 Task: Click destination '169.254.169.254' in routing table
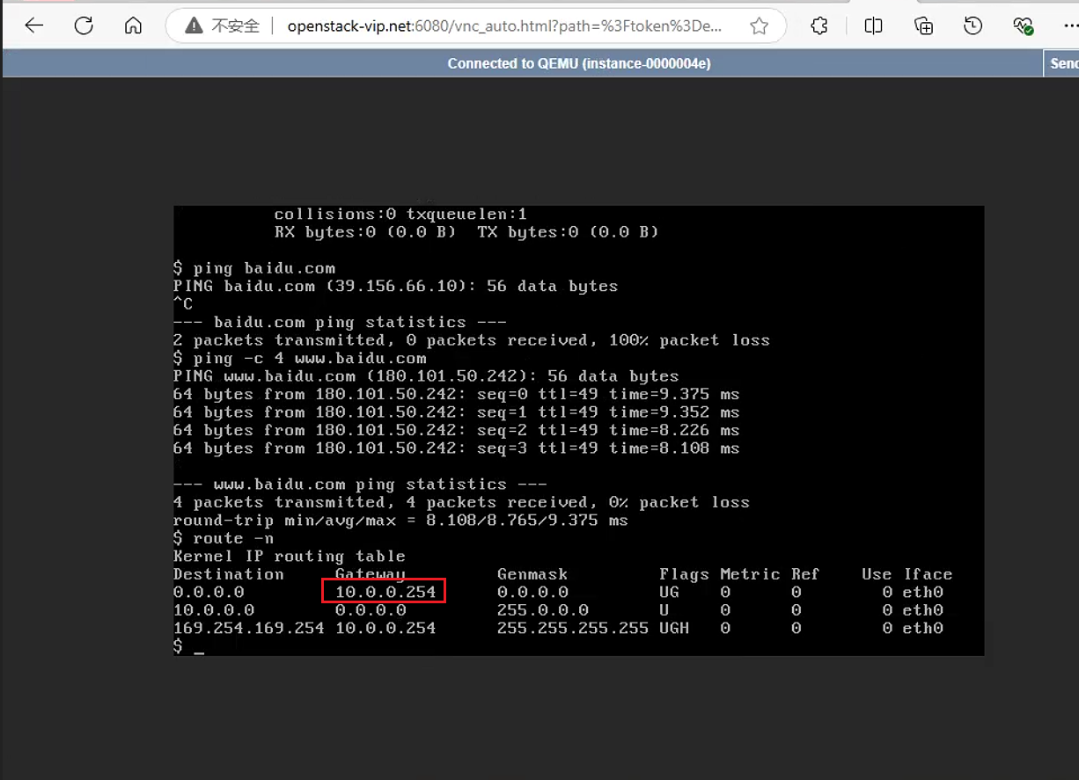tap(249, 628)
